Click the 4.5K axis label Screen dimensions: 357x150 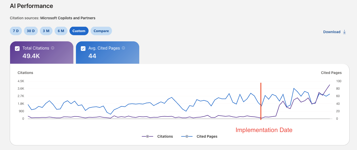pyautogui.click(x=21, y=81)
